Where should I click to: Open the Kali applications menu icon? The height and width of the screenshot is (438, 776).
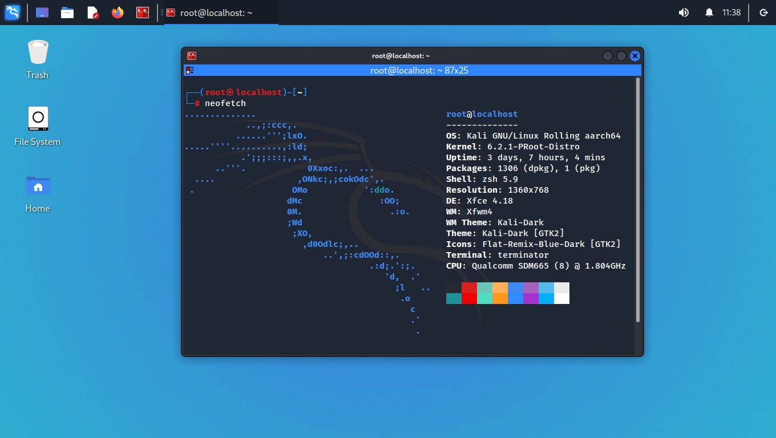click(13, 12)
